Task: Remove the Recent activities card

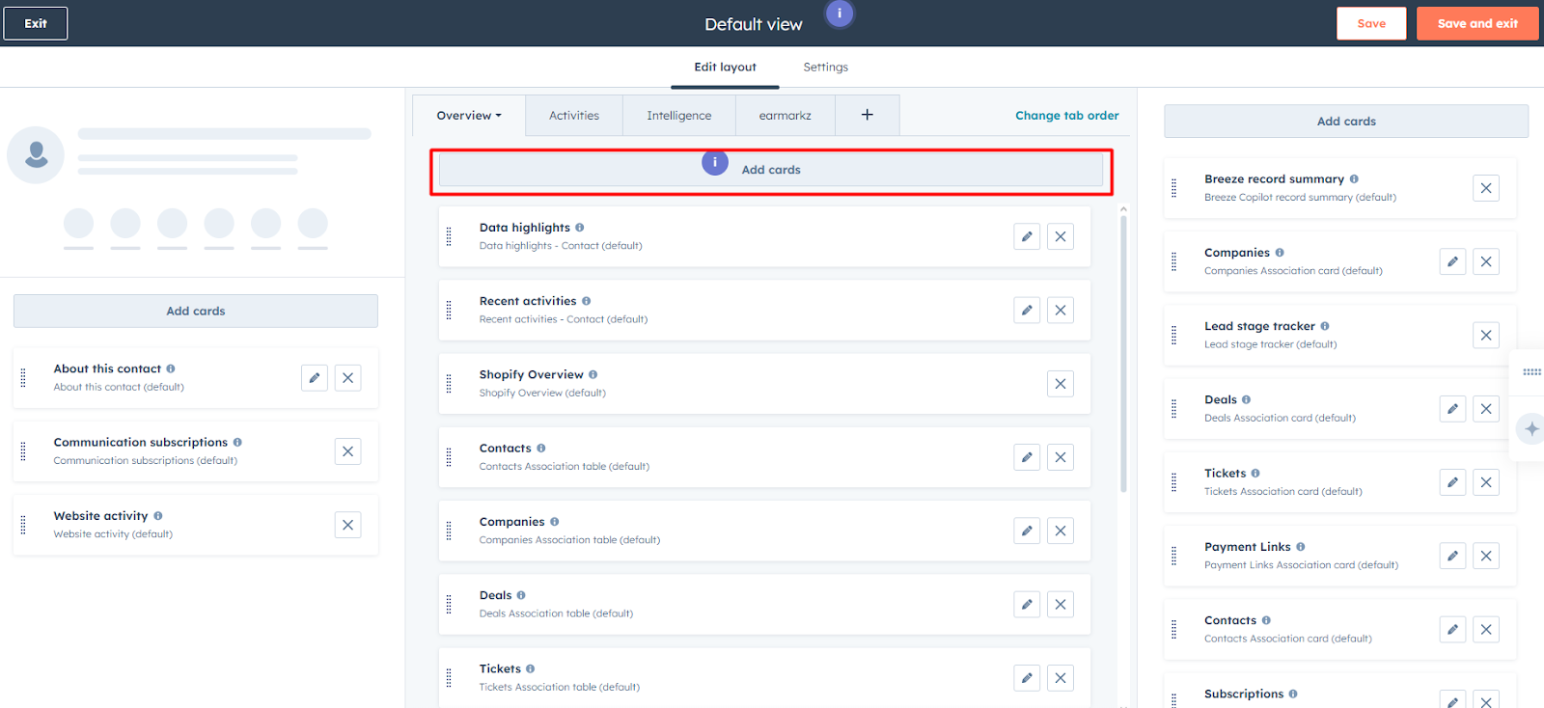Action: click(1060, 311)
